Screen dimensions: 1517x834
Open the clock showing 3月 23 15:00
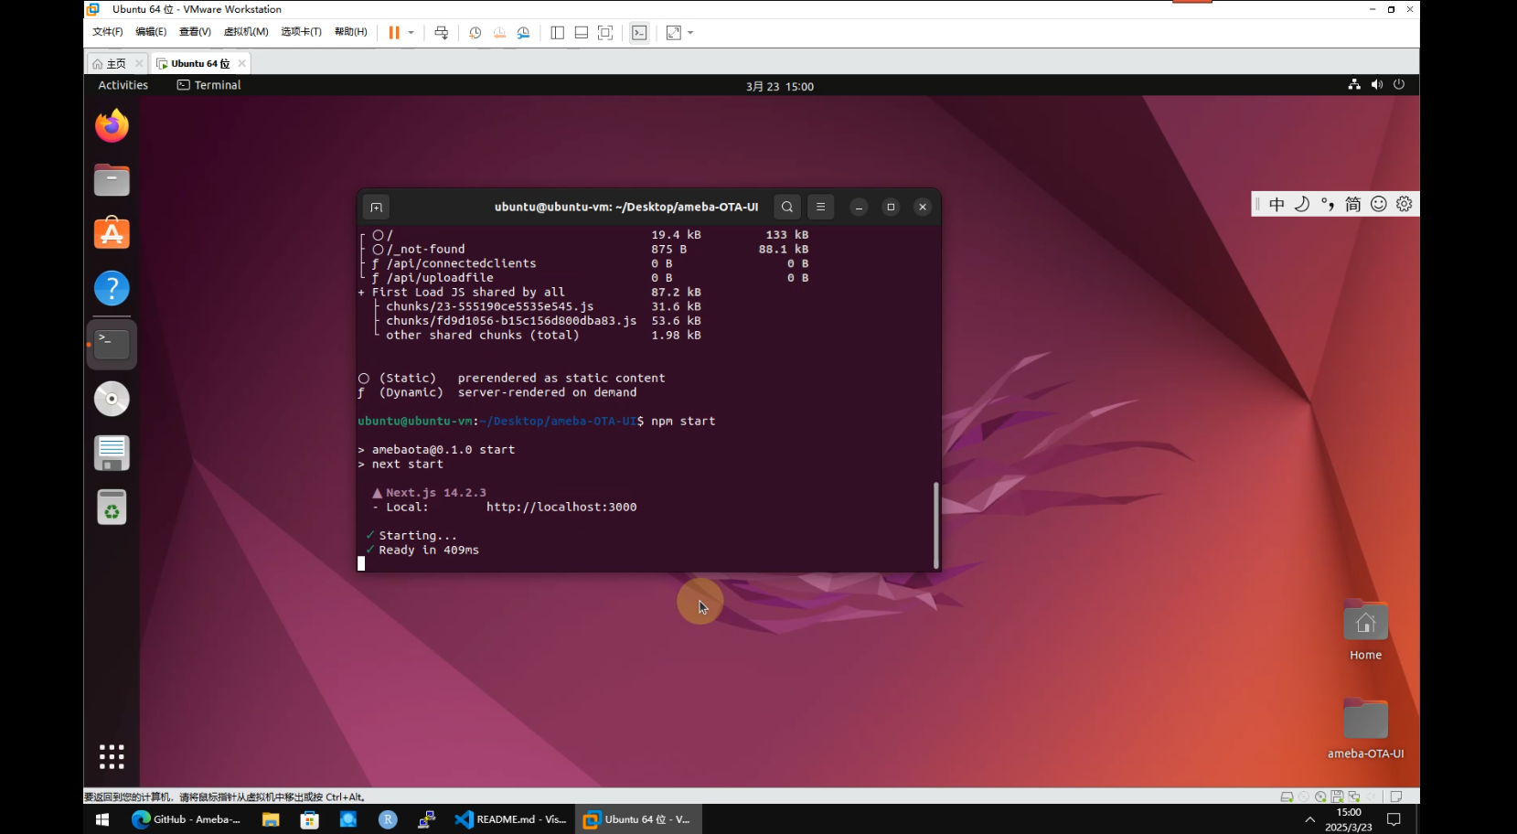point(780,86)
